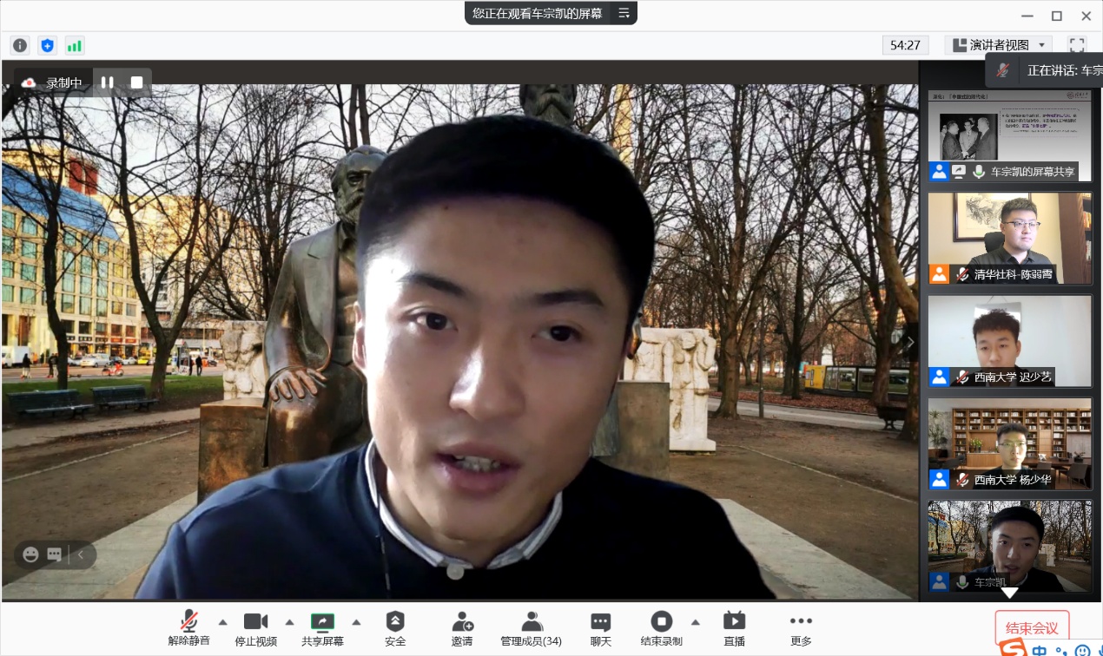Viewport: 1103px width, 656px height.
Task: Click the End Meeting (结束会议) button
Action: [1032, 627]
